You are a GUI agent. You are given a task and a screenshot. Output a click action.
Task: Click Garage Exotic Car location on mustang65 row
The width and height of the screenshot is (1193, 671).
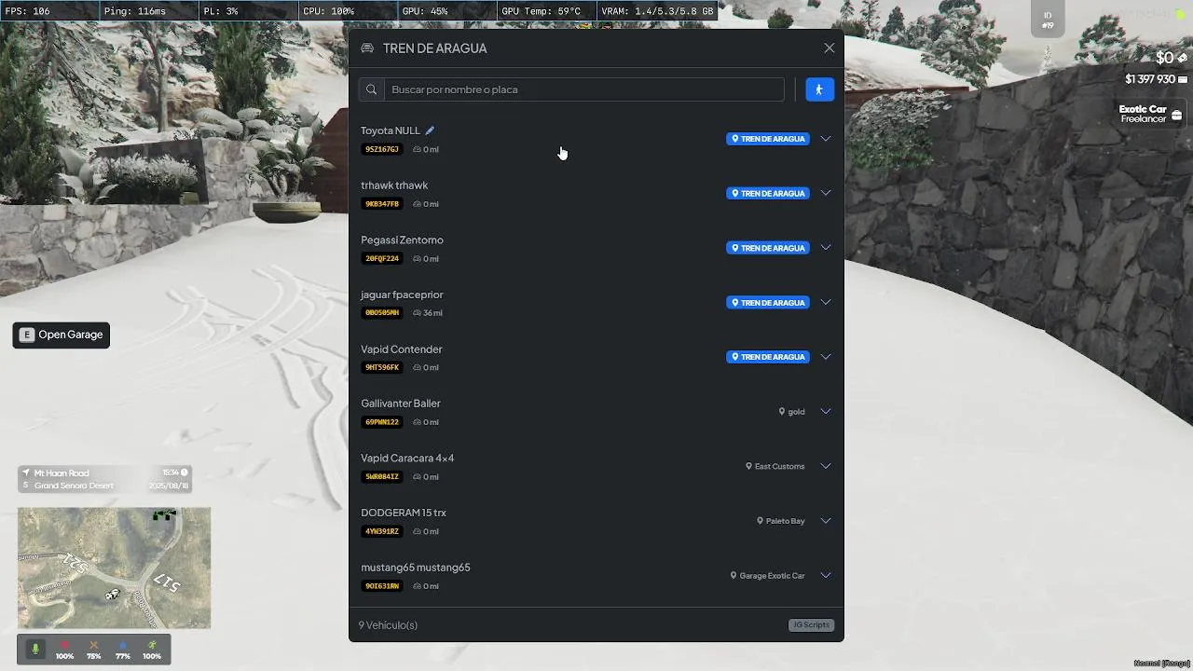tap(768, 575)
